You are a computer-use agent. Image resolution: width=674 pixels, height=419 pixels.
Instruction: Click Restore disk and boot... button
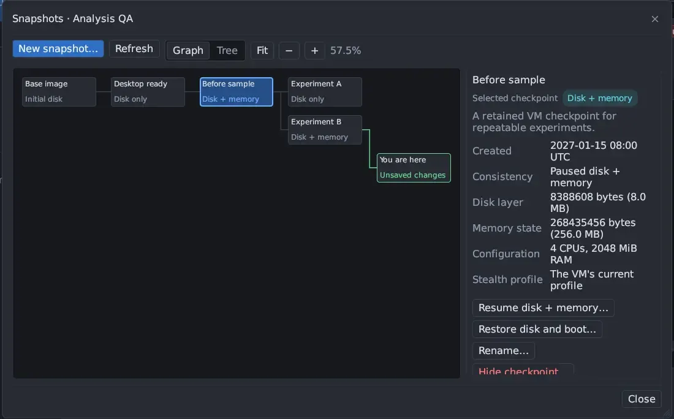coord(537,330)
